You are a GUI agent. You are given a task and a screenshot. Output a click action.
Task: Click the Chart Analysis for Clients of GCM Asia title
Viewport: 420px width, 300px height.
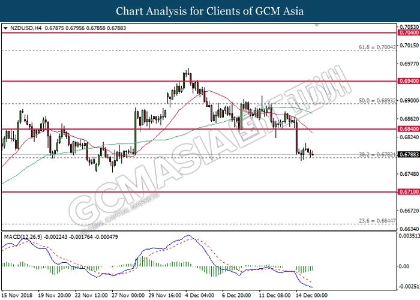coord(210,11)
